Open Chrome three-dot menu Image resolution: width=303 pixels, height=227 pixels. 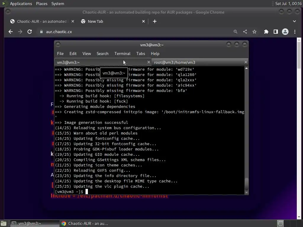click(295, 32)
